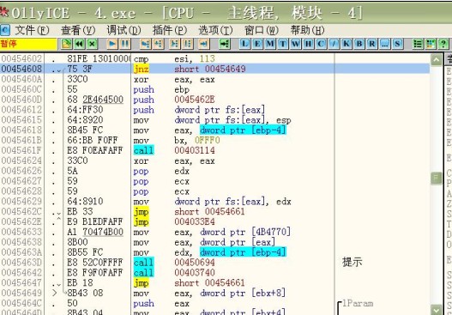Click hex bytes 64:8910
The width and height of the screenshot is (452, 315).
tap(85, 202)
